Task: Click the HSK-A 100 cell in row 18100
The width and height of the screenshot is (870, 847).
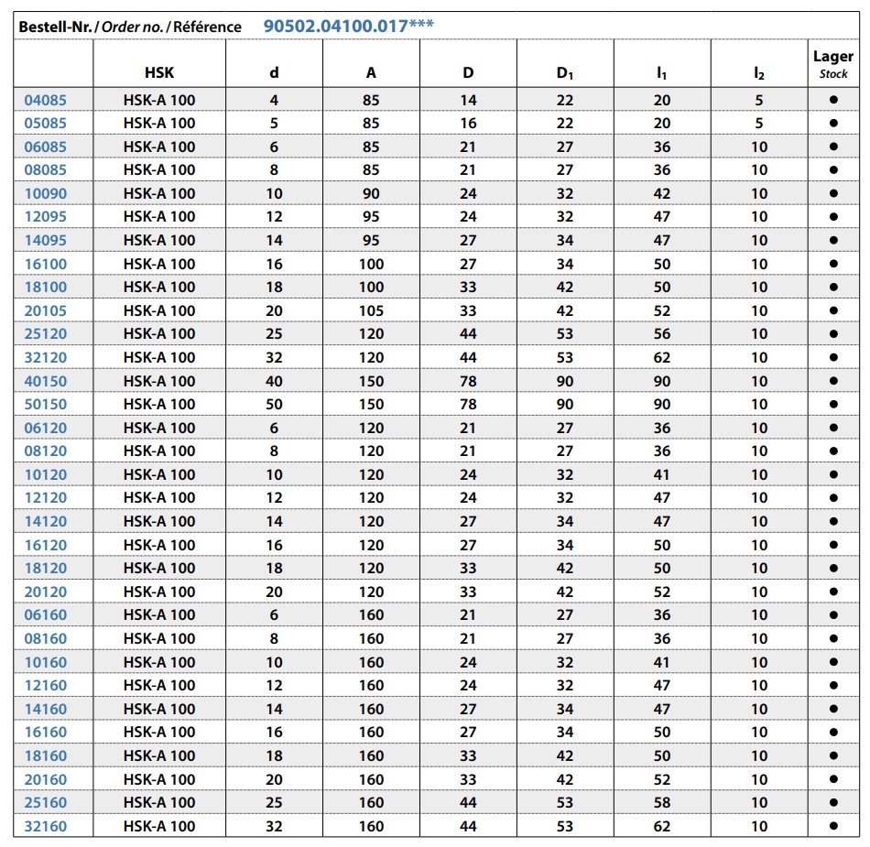Action: click(159, 287)
